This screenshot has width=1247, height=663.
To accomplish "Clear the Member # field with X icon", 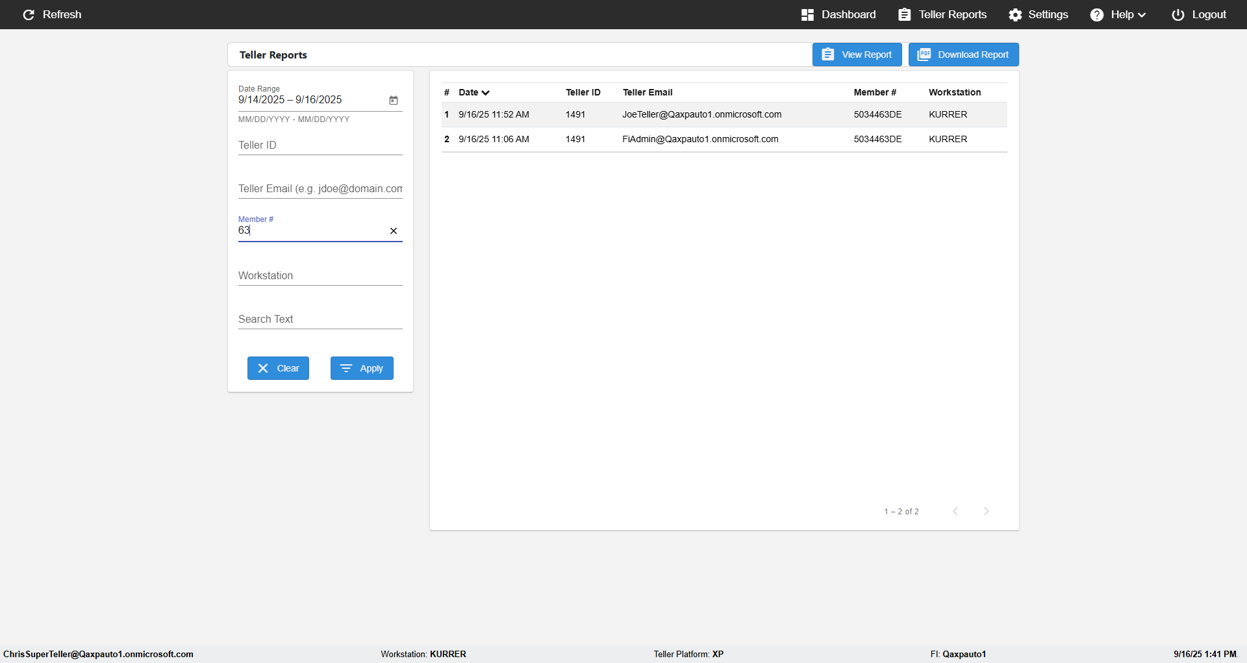I will 394,231.
